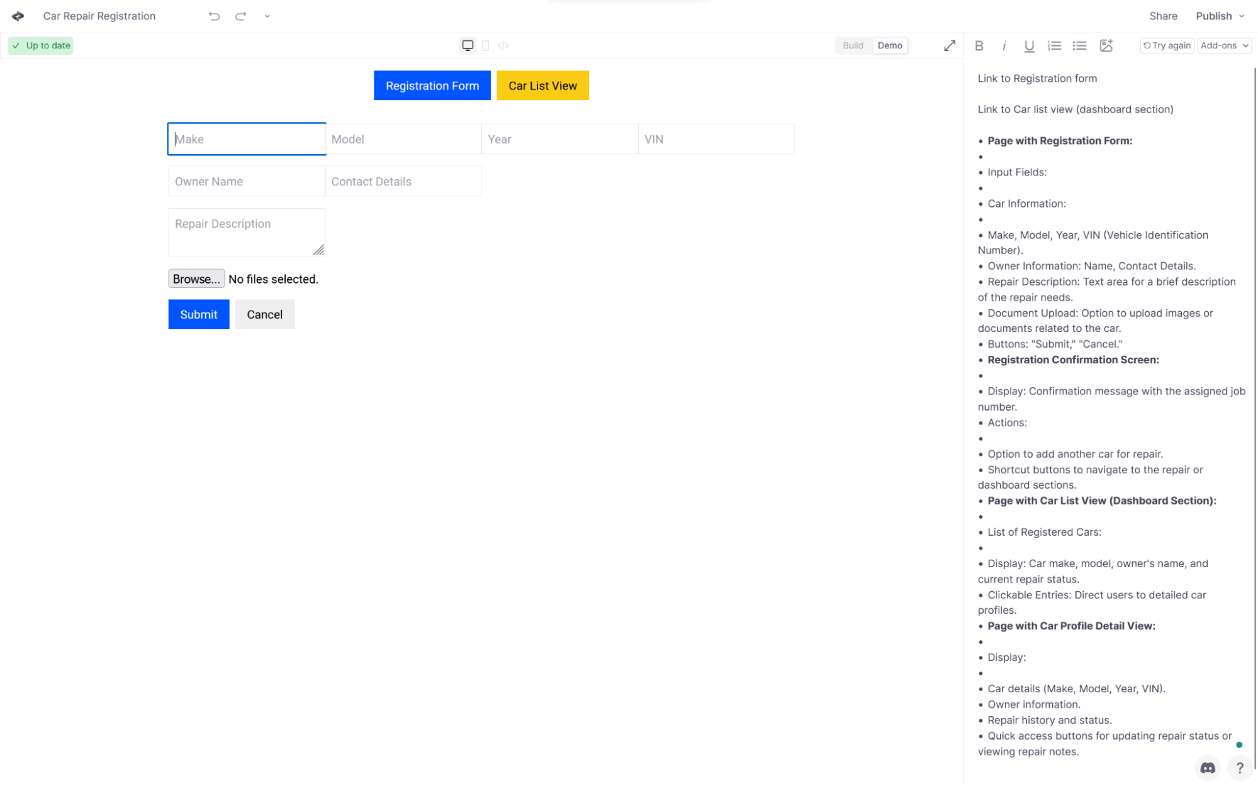Toggle Build mode view
This screenshot has width=1258, height=786.
pyautogui.click(x=853, y=45)
